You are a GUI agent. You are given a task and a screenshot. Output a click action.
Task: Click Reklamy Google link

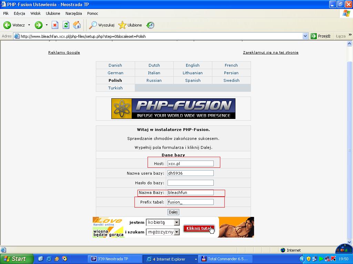[x=64, y=52]
